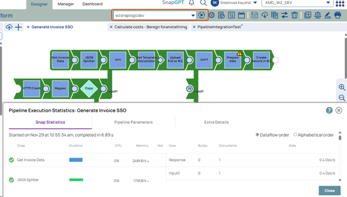This screenshot has height=197, width=347.
Task: Open the pipeline parameters sliders icon
Action: tap(231, 15)
